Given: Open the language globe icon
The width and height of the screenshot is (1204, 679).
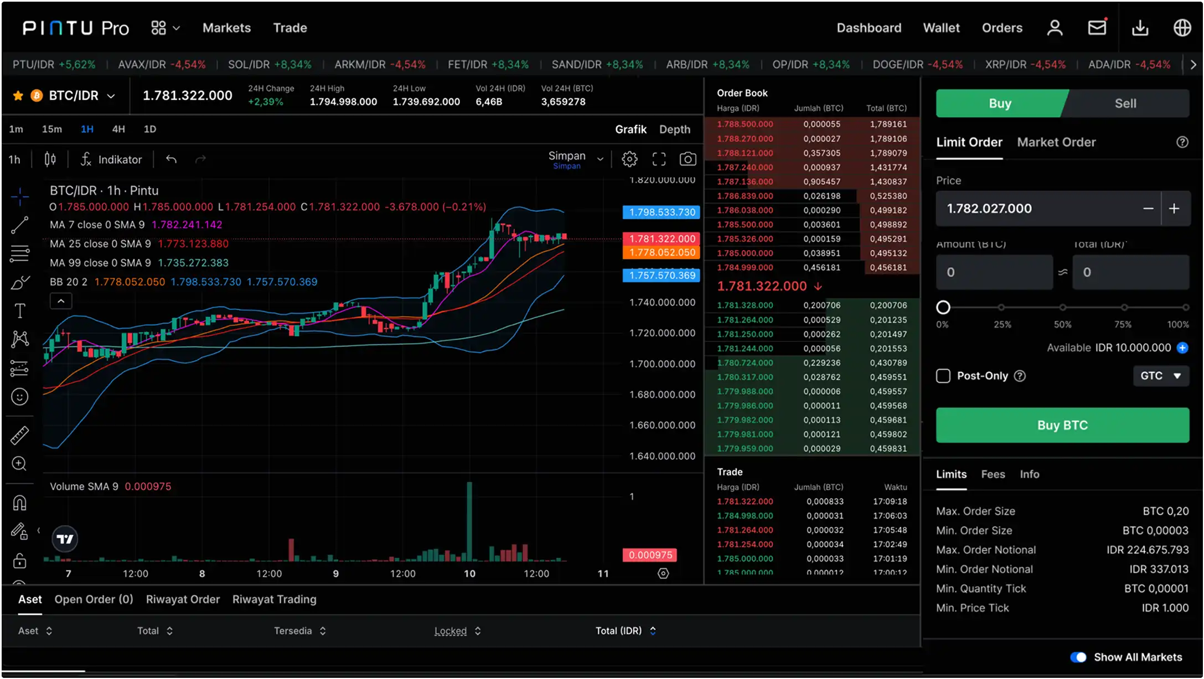Looking at the screenshot, I should tap(1182, 28).
